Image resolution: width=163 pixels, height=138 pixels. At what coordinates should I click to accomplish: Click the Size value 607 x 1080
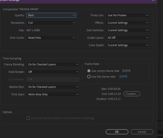click(33, 30)
